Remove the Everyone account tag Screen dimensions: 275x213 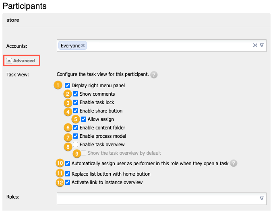click(x=83, y=46)
